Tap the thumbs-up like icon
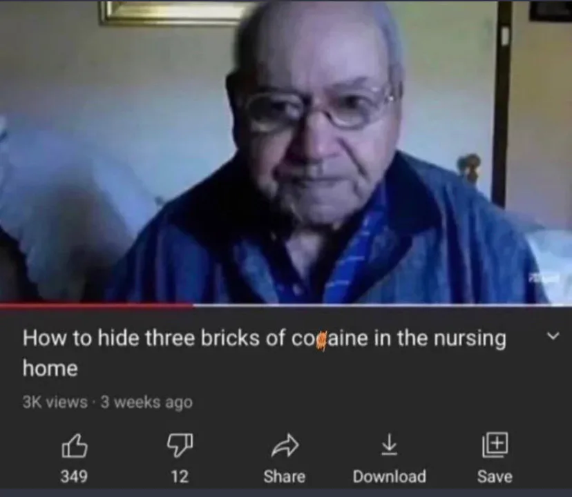Screen dimensions: 572x497 click(75, 445)
